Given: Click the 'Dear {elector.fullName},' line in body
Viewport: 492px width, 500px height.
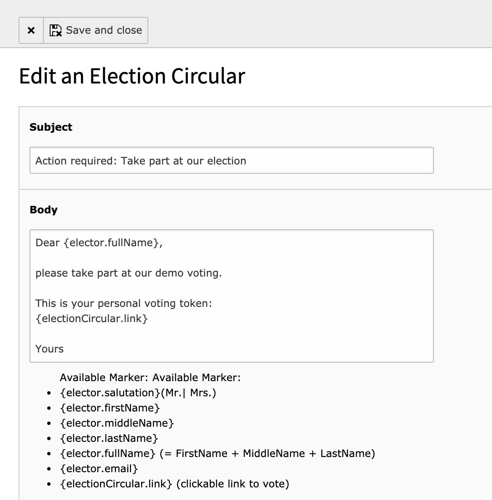Looking at the screenshot, I should click(x=99, y=243).
